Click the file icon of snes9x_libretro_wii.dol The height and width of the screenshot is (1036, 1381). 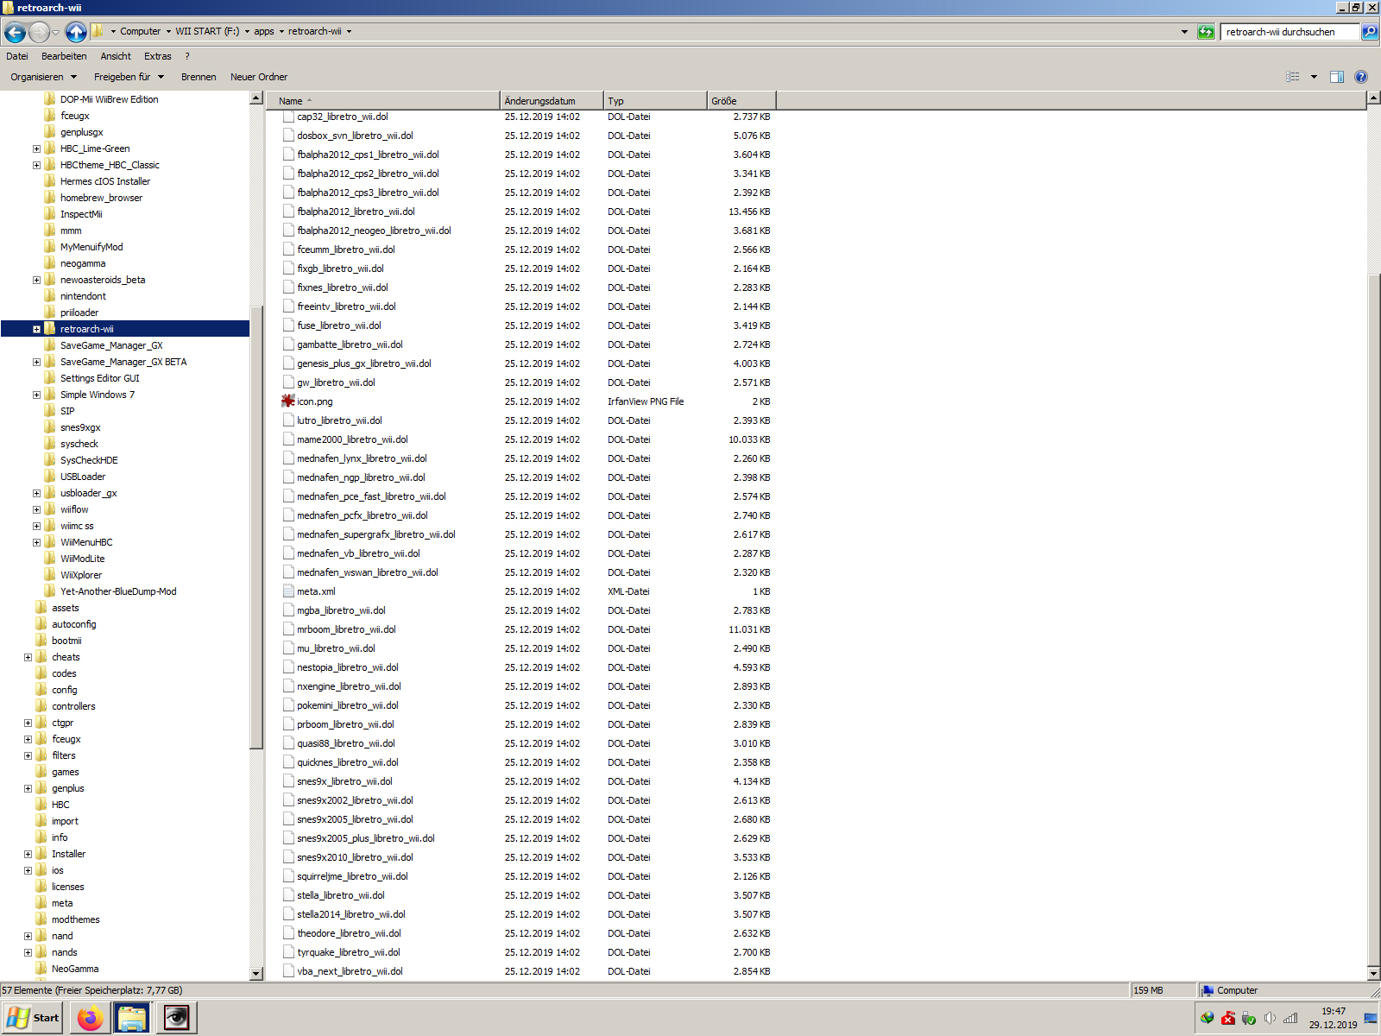pyautogui.click(x=288, y=781)
